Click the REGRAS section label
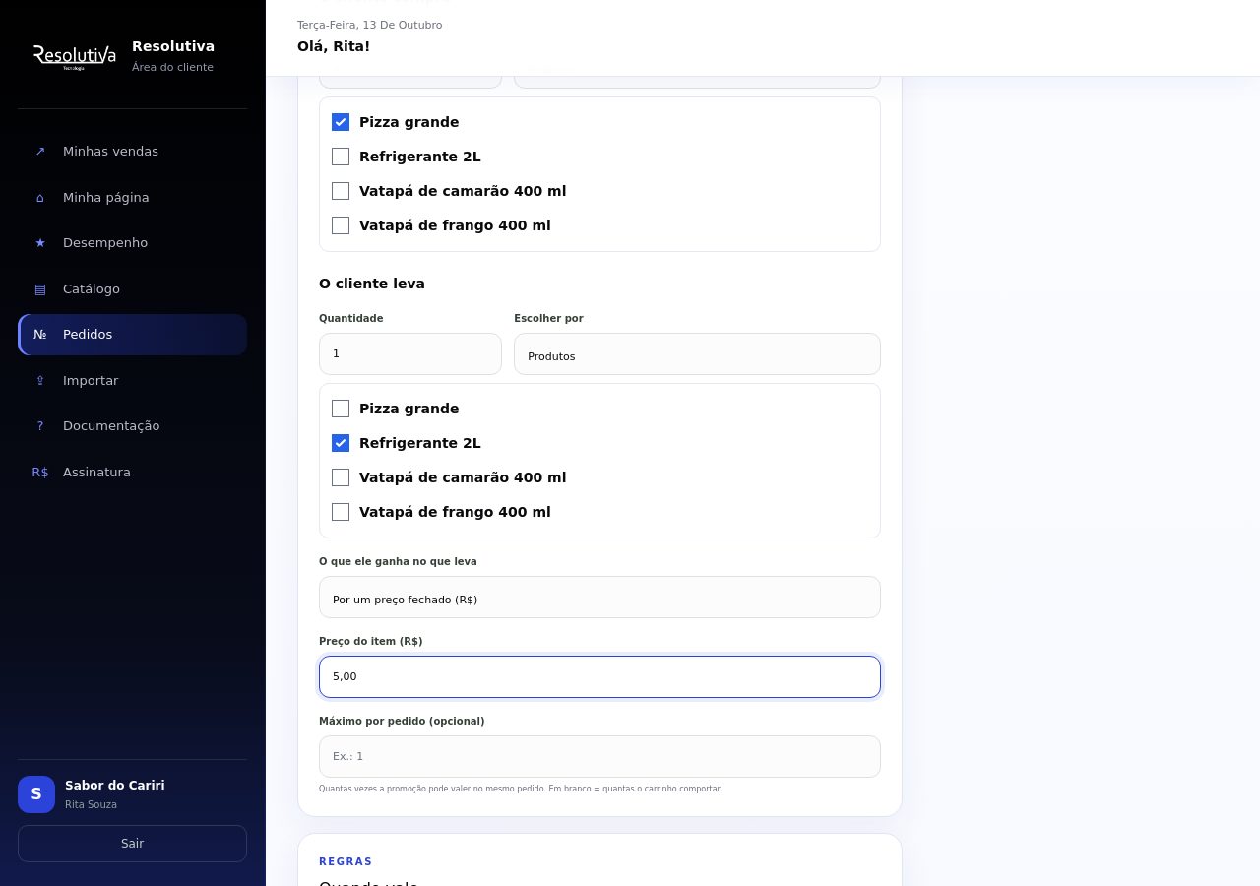 pyautogui.click(x=346, y=862)
